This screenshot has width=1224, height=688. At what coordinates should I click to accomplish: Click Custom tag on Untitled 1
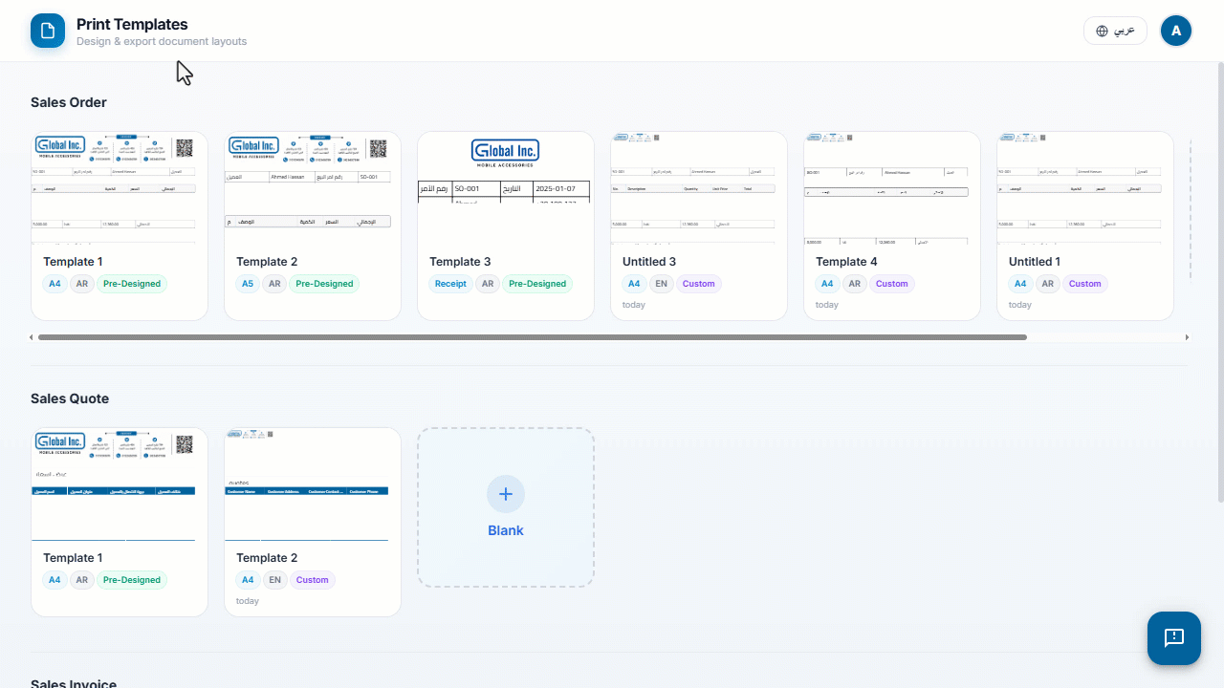(x=1085, y=284)
